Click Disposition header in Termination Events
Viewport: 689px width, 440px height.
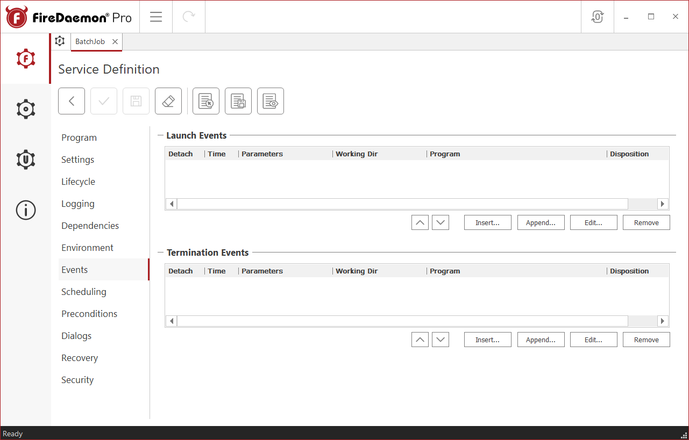pos(638,271)
